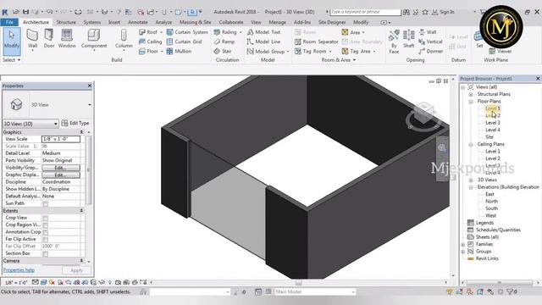542x305 pixels.
Task: Click the Apply button in Properties
Action: 77,270
